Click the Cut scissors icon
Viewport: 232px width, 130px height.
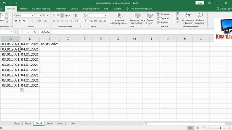7,14
